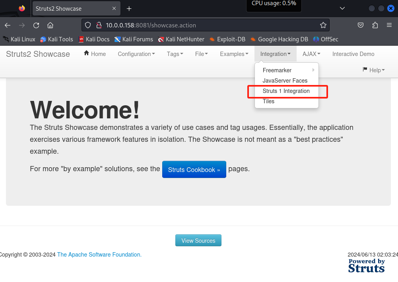Expand the Configuration dropdown menu
The width and height of the screenshot is (398, 282).
click(x=136, y=54)
